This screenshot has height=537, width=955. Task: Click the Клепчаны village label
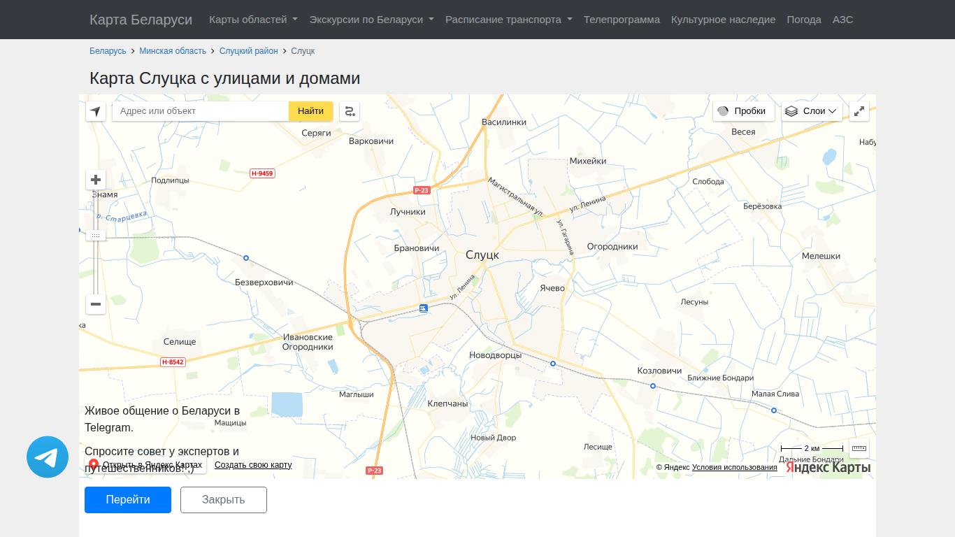pyautogui.click(x=447, y=404)
